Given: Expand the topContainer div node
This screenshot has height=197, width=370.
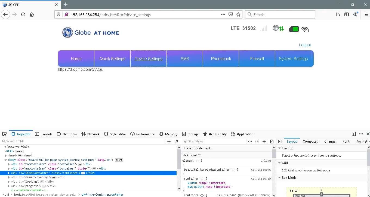Looking at the screenshot, I should point(9,164).
